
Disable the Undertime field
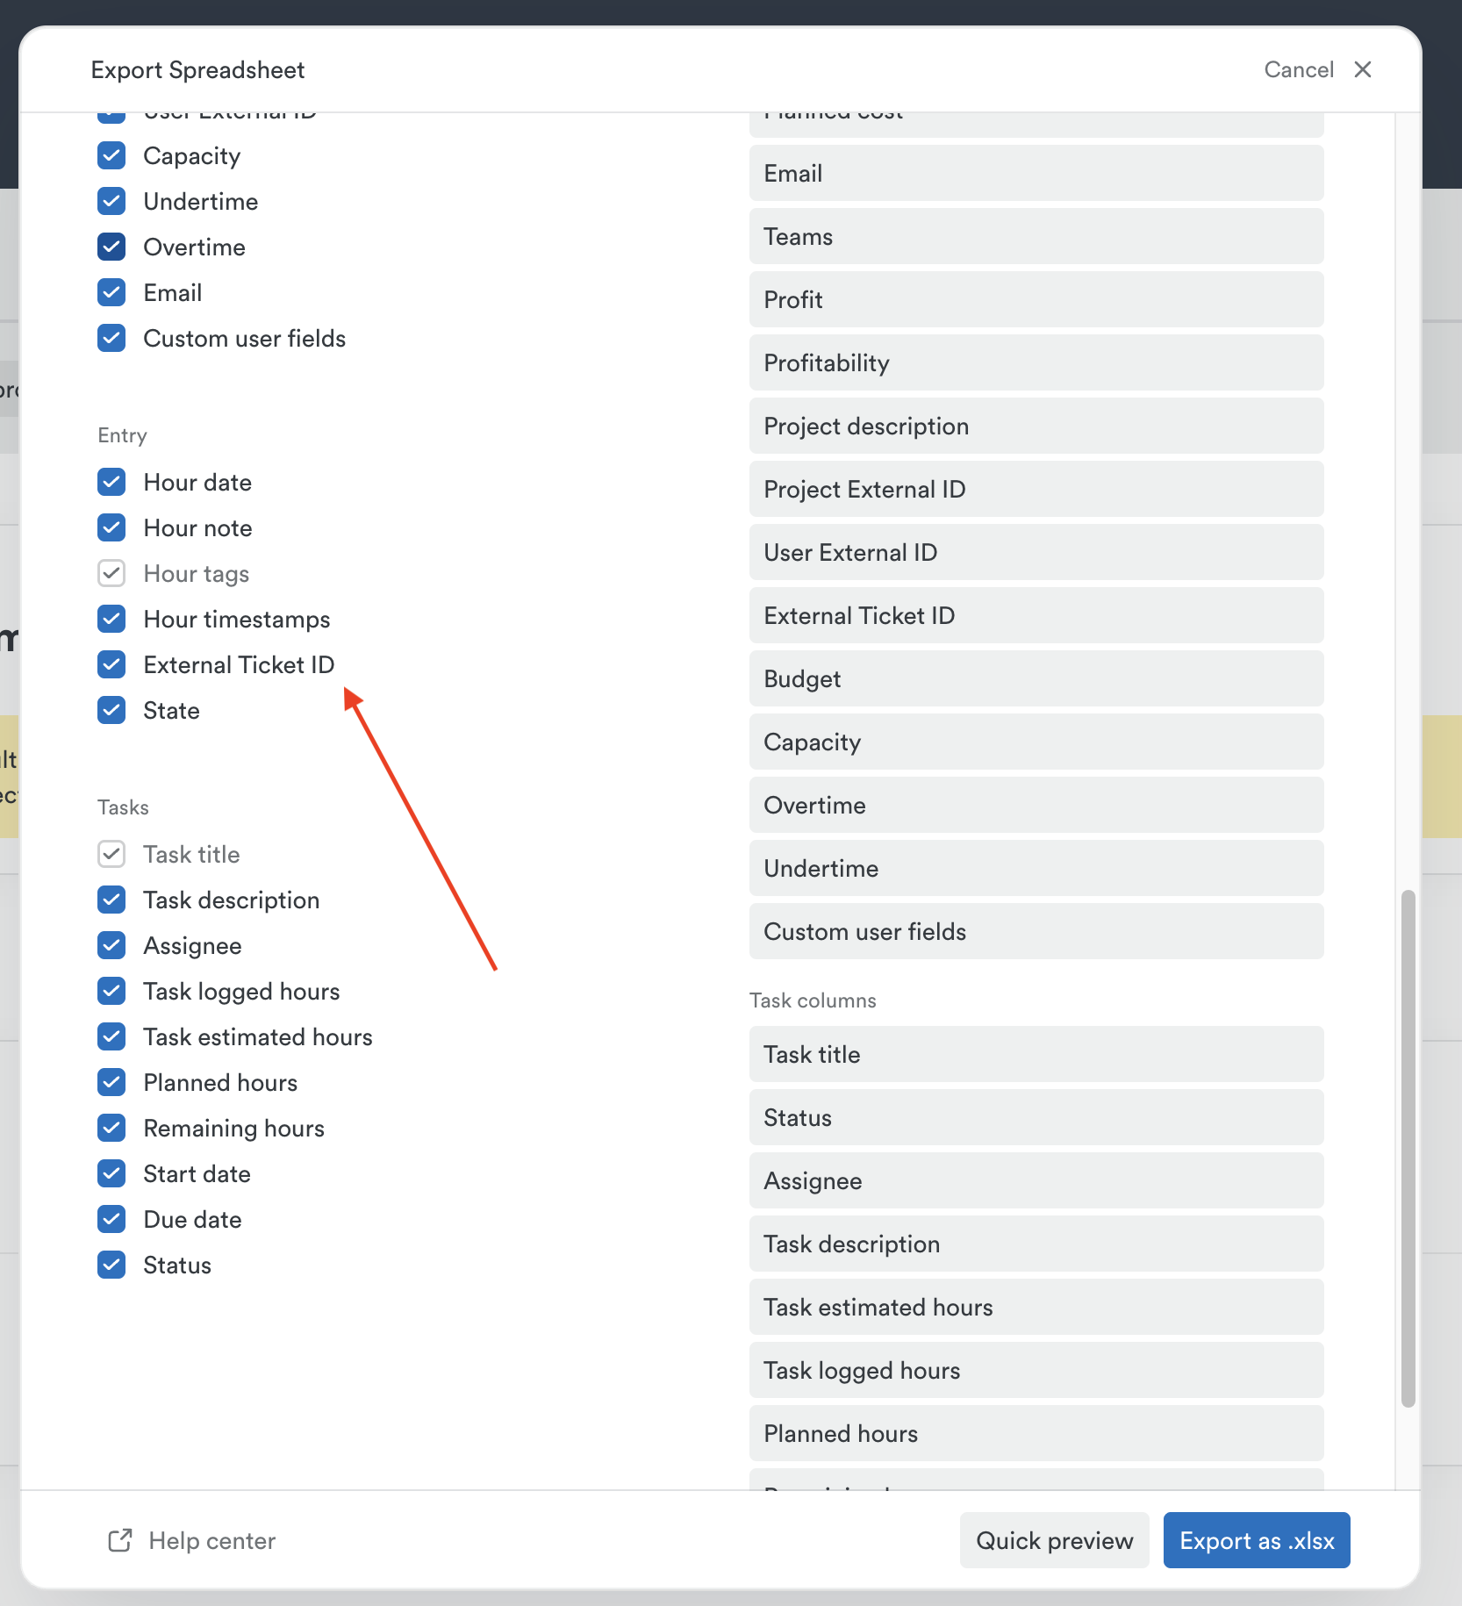[111, 201]
